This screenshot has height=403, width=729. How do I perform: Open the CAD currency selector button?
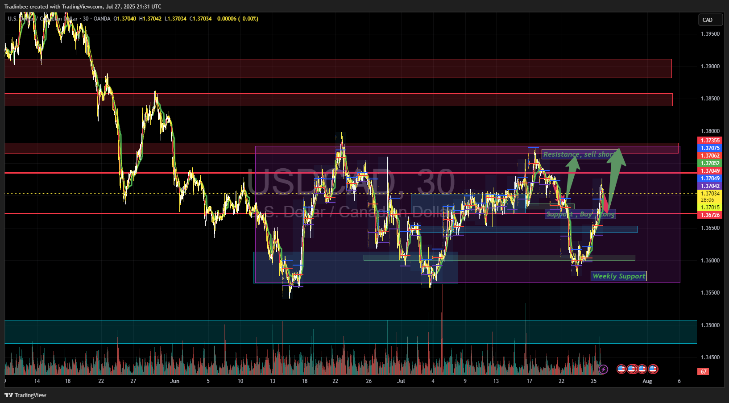[710, 20]
